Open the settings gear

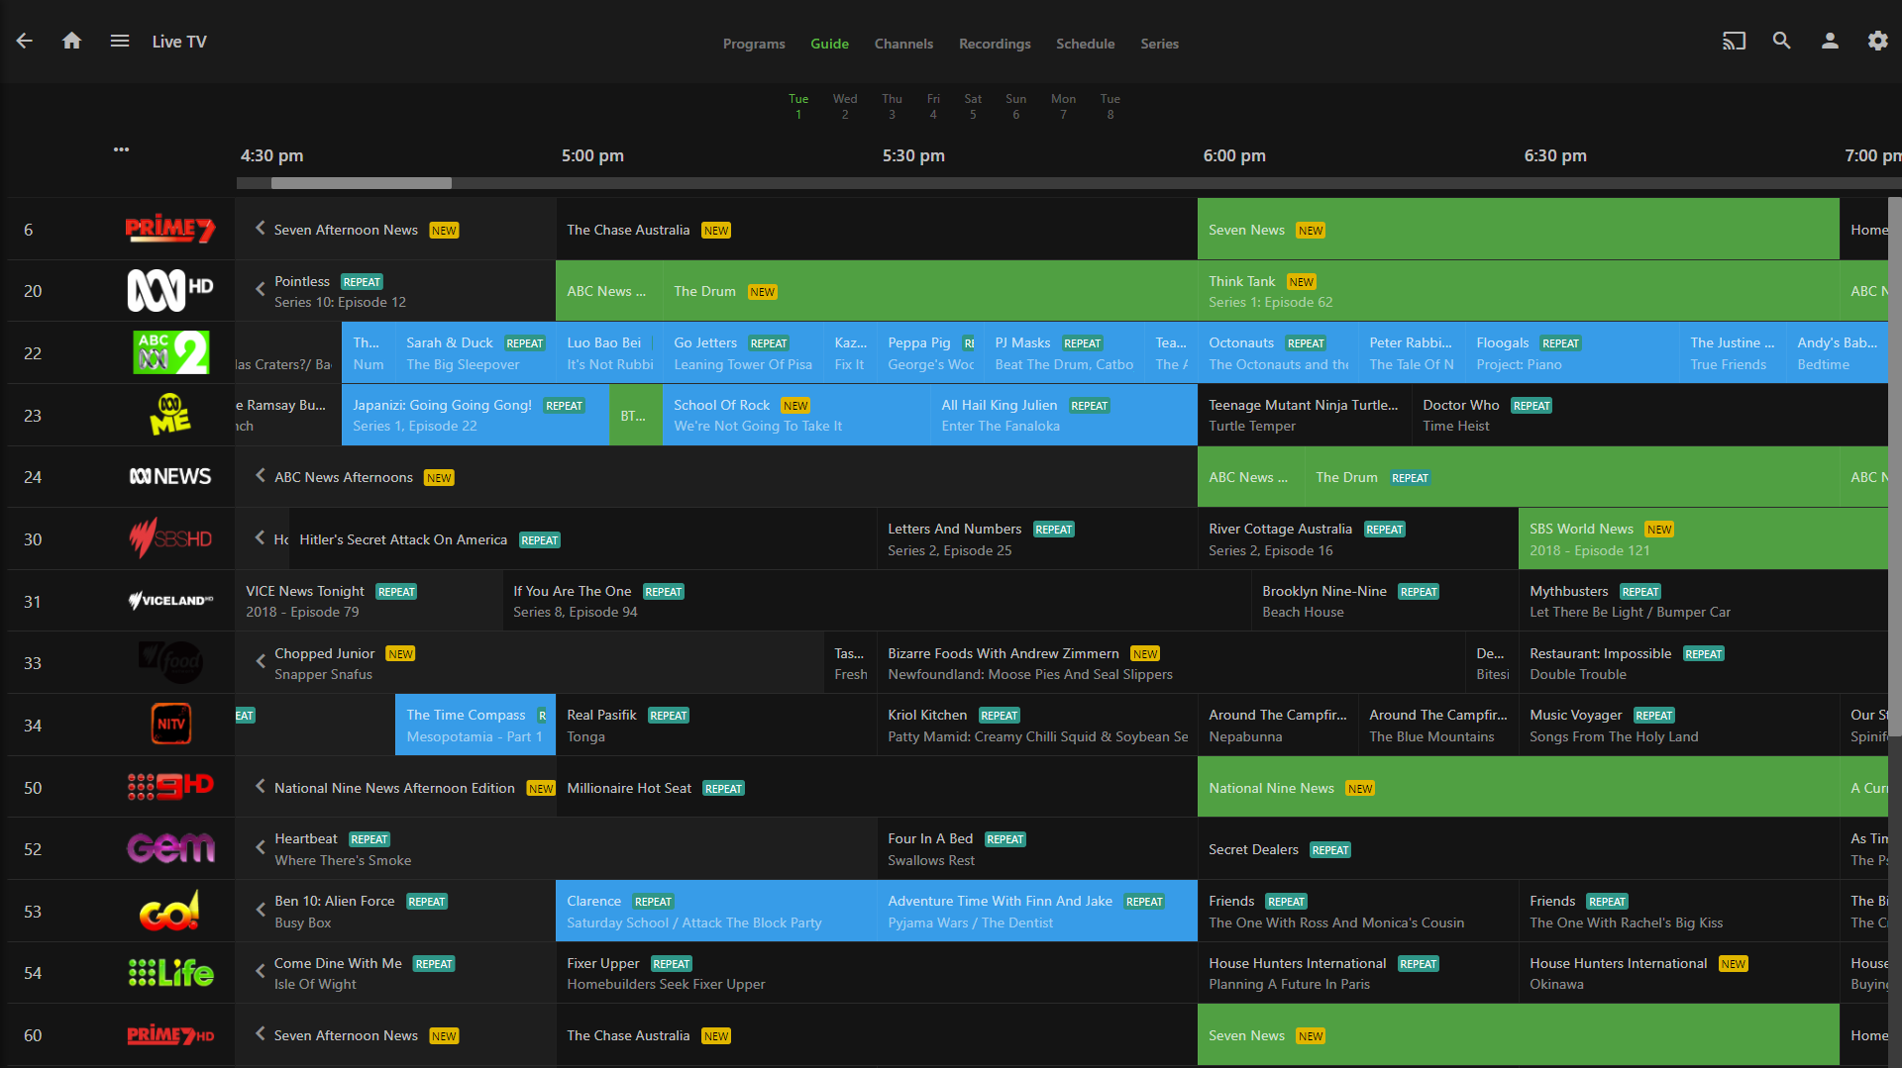point(1878,41)
